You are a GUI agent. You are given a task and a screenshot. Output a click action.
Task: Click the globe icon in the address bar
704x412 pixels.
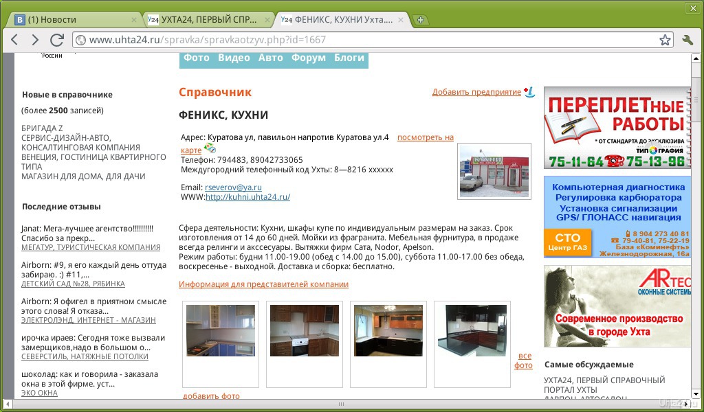81,40
